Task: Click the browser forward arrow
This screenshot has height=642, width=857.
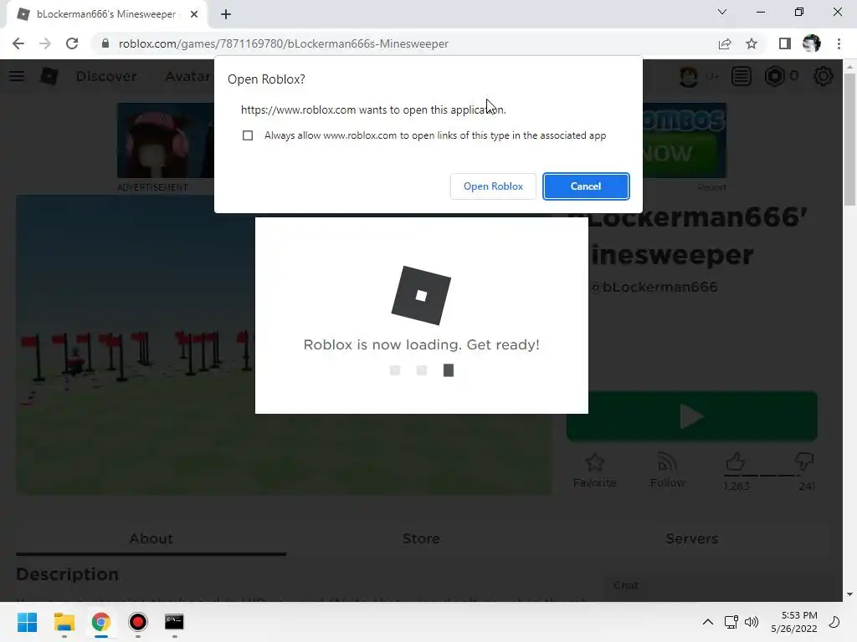Action: (x=45, y=43)
